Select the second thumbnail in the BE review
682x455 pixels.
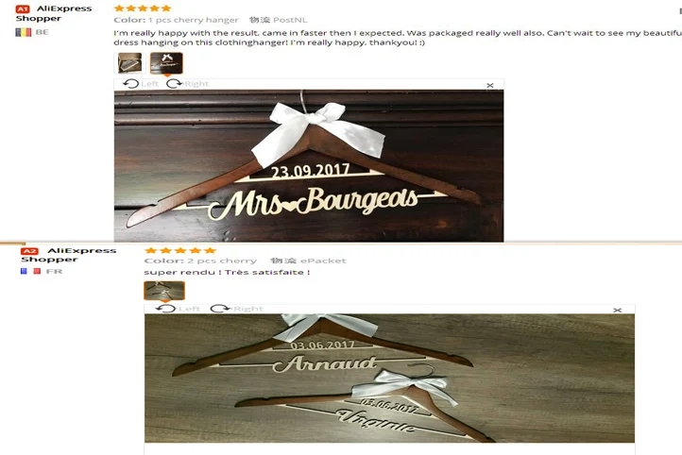pos(166,63)
